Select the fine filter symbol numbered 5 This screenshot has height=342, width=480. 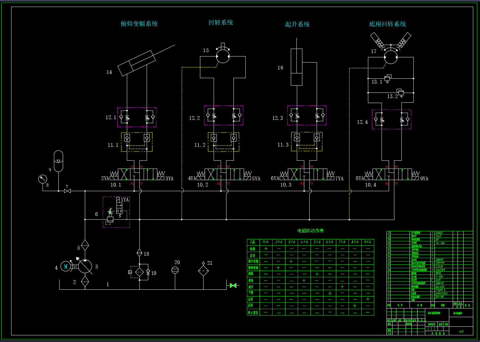85,245
